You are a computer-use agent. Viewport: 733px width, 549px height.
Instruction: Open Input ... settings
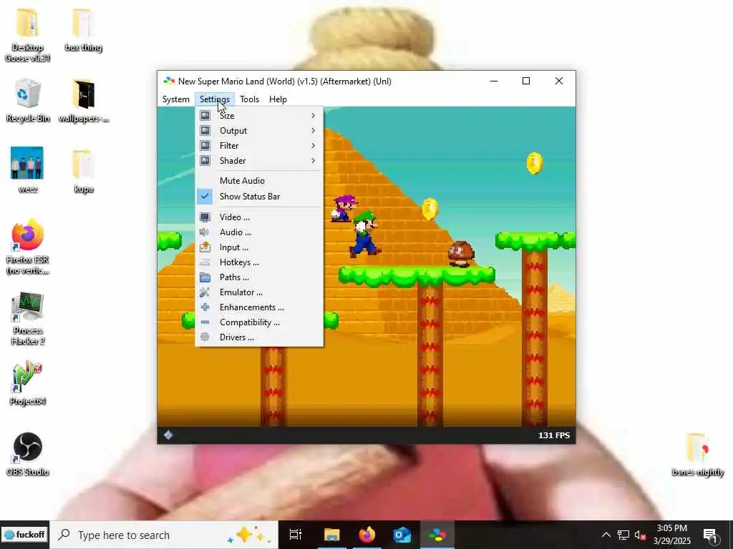click(259, 247)
